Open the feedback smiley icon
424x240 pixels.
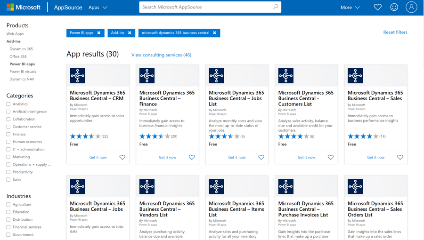click(x=394, y=7)
